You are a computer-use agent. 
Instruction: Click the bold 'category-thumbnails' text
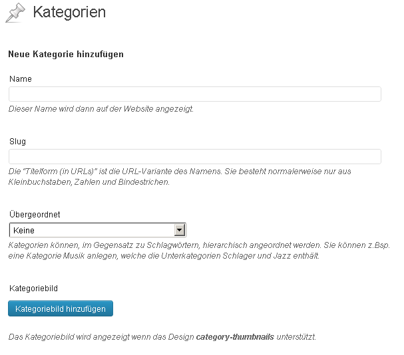(x=235, y=337)
